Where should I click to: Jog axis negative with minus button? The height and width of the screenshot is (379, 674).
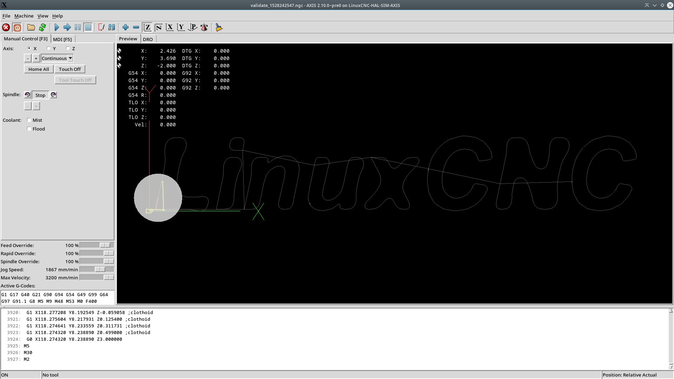(28, 58)
